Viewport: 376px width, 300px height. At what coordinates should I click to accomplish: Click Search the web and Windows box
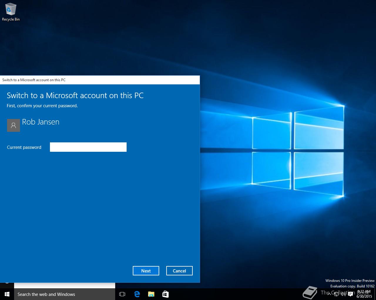point(65,294)
